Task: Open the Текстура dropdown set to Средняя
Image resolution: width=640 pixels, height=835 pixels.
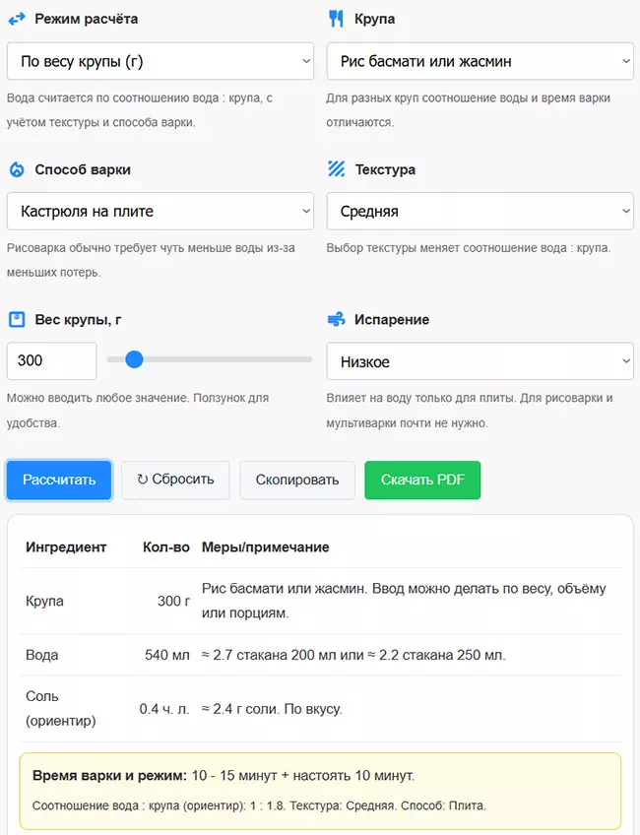Action: pos(480,211)
